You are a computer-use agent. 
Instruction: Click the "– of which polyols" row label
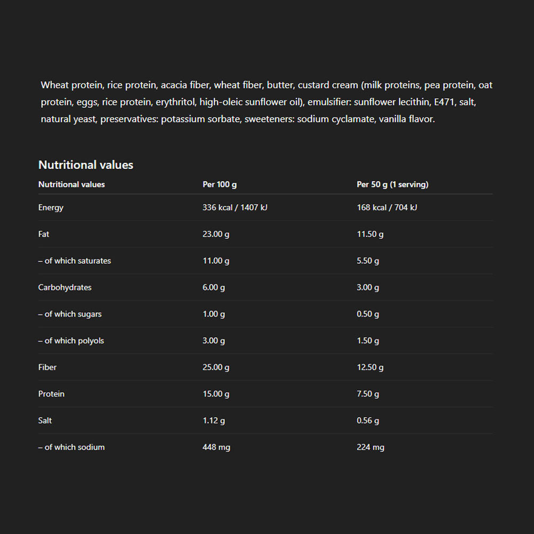[x=71, y=341]
